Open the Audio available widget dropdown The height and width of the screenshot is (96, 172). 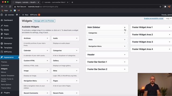click(77, 38)
